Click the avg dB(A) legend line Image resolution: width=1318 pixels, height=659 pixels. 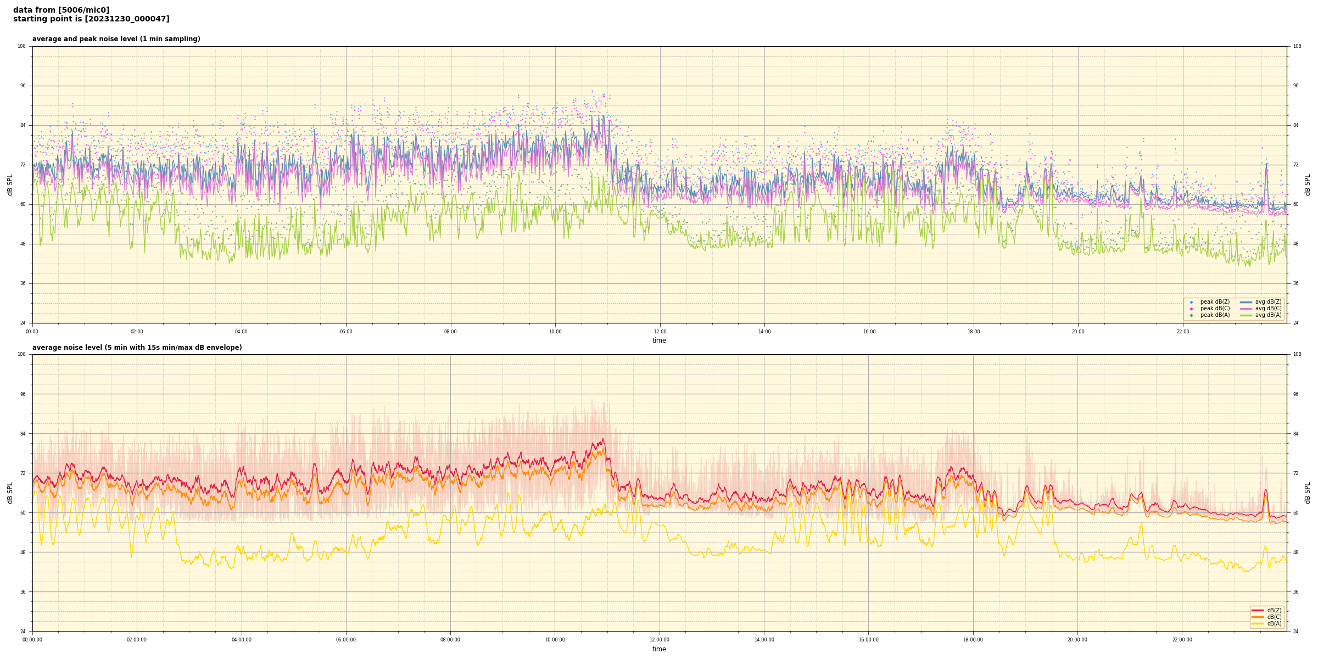coord(1246,315)
